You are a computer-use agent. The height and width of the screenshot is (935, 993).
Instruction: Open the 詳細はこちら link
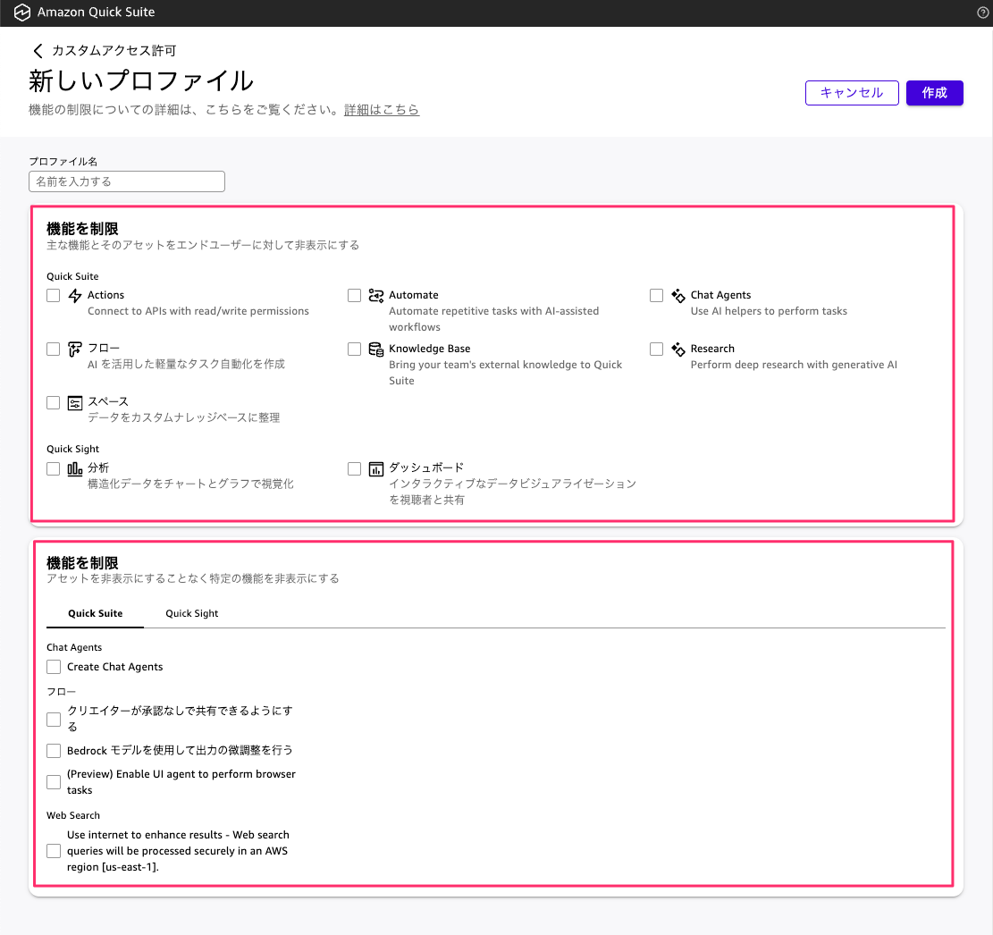pyautogui.click(x=382, y=110)
